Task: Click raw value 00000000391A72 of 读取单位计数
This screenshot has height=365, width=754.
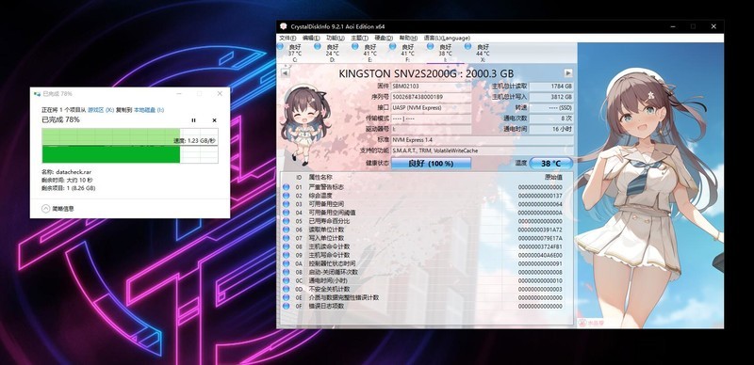Action: (x=540, y=230)
